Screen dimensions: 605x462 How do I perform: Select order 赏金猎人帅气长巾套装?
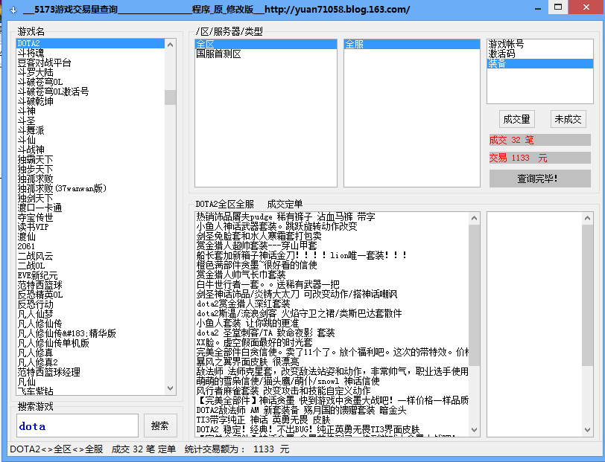(332, 275)
